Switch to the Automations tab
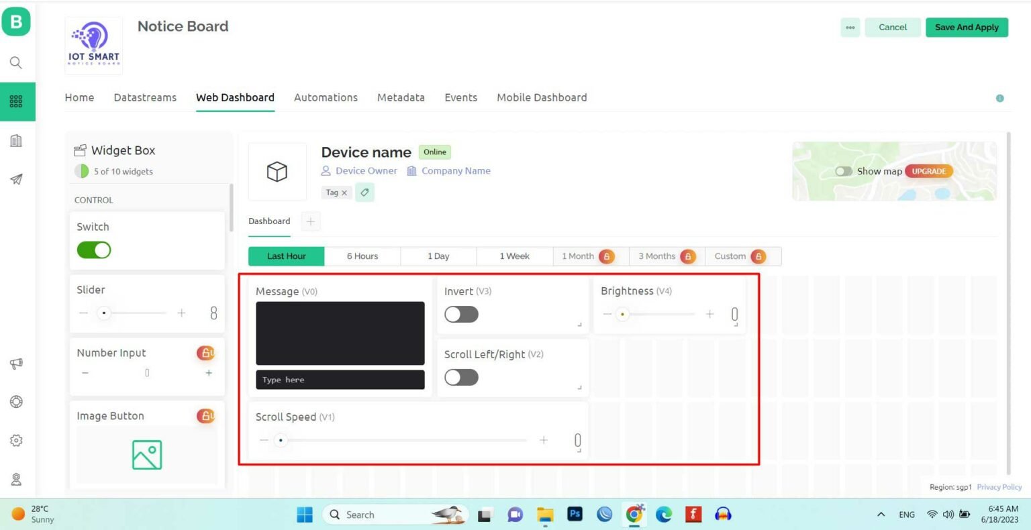 pyautogui.click(x=326, y=97)
